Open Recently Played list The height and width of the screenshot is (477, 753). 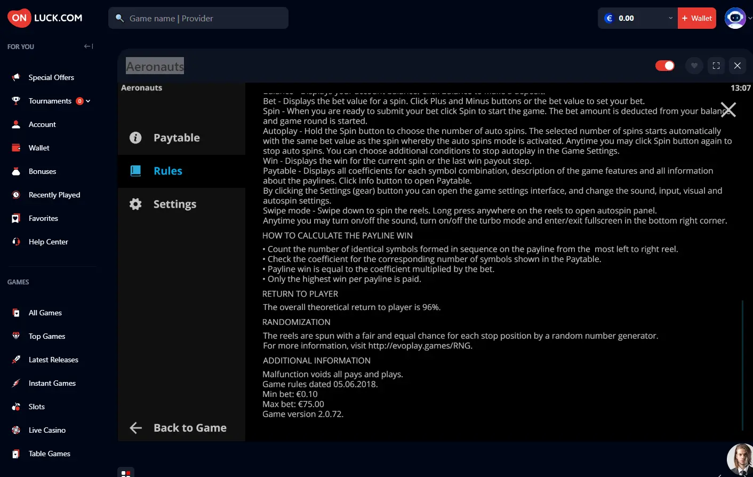54,195
